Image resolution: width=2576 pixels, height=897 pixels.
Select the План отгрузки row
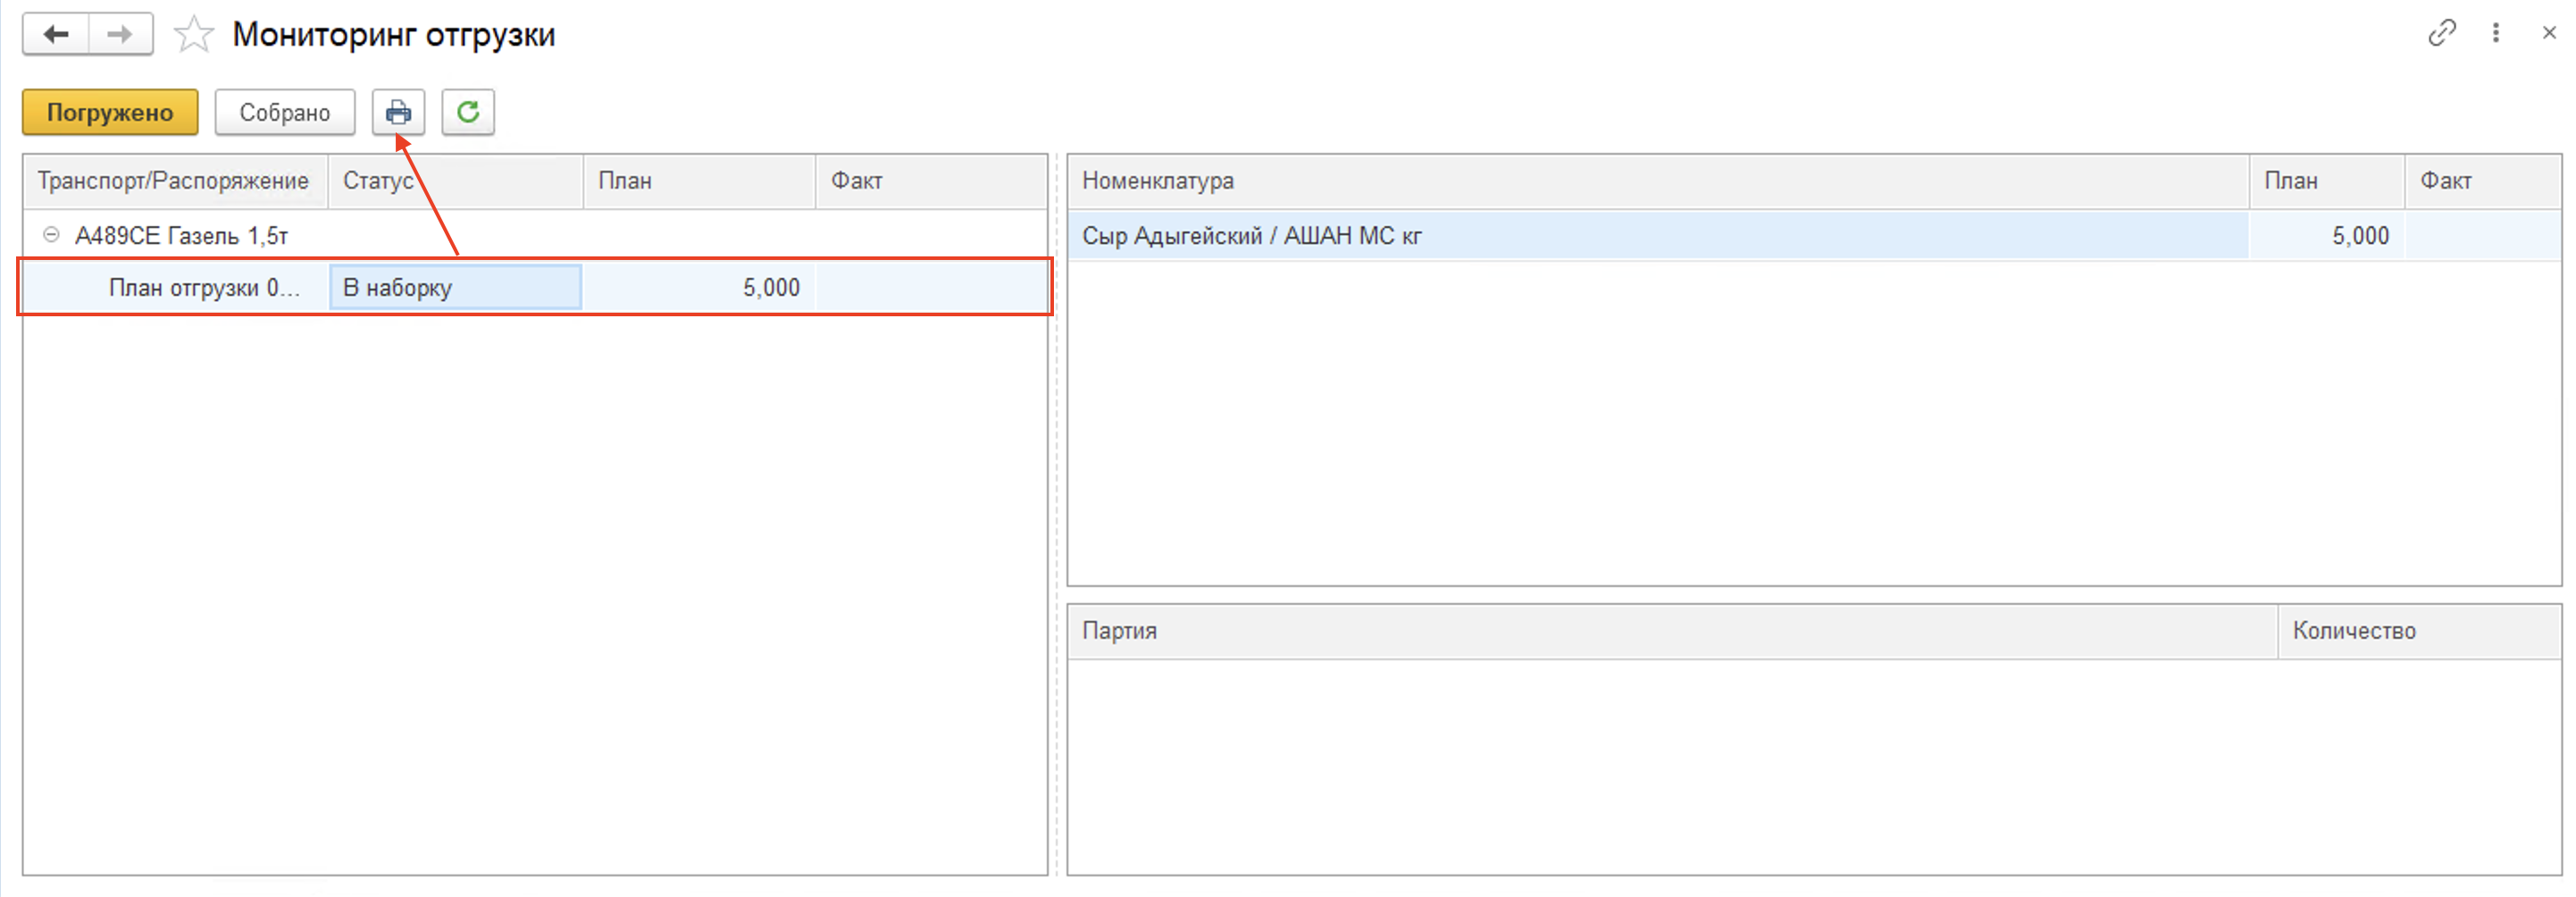click(x=204, y=288)
